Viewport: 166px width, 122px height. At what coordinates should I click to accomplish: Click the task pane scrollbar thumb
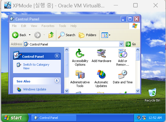point(67,65)
